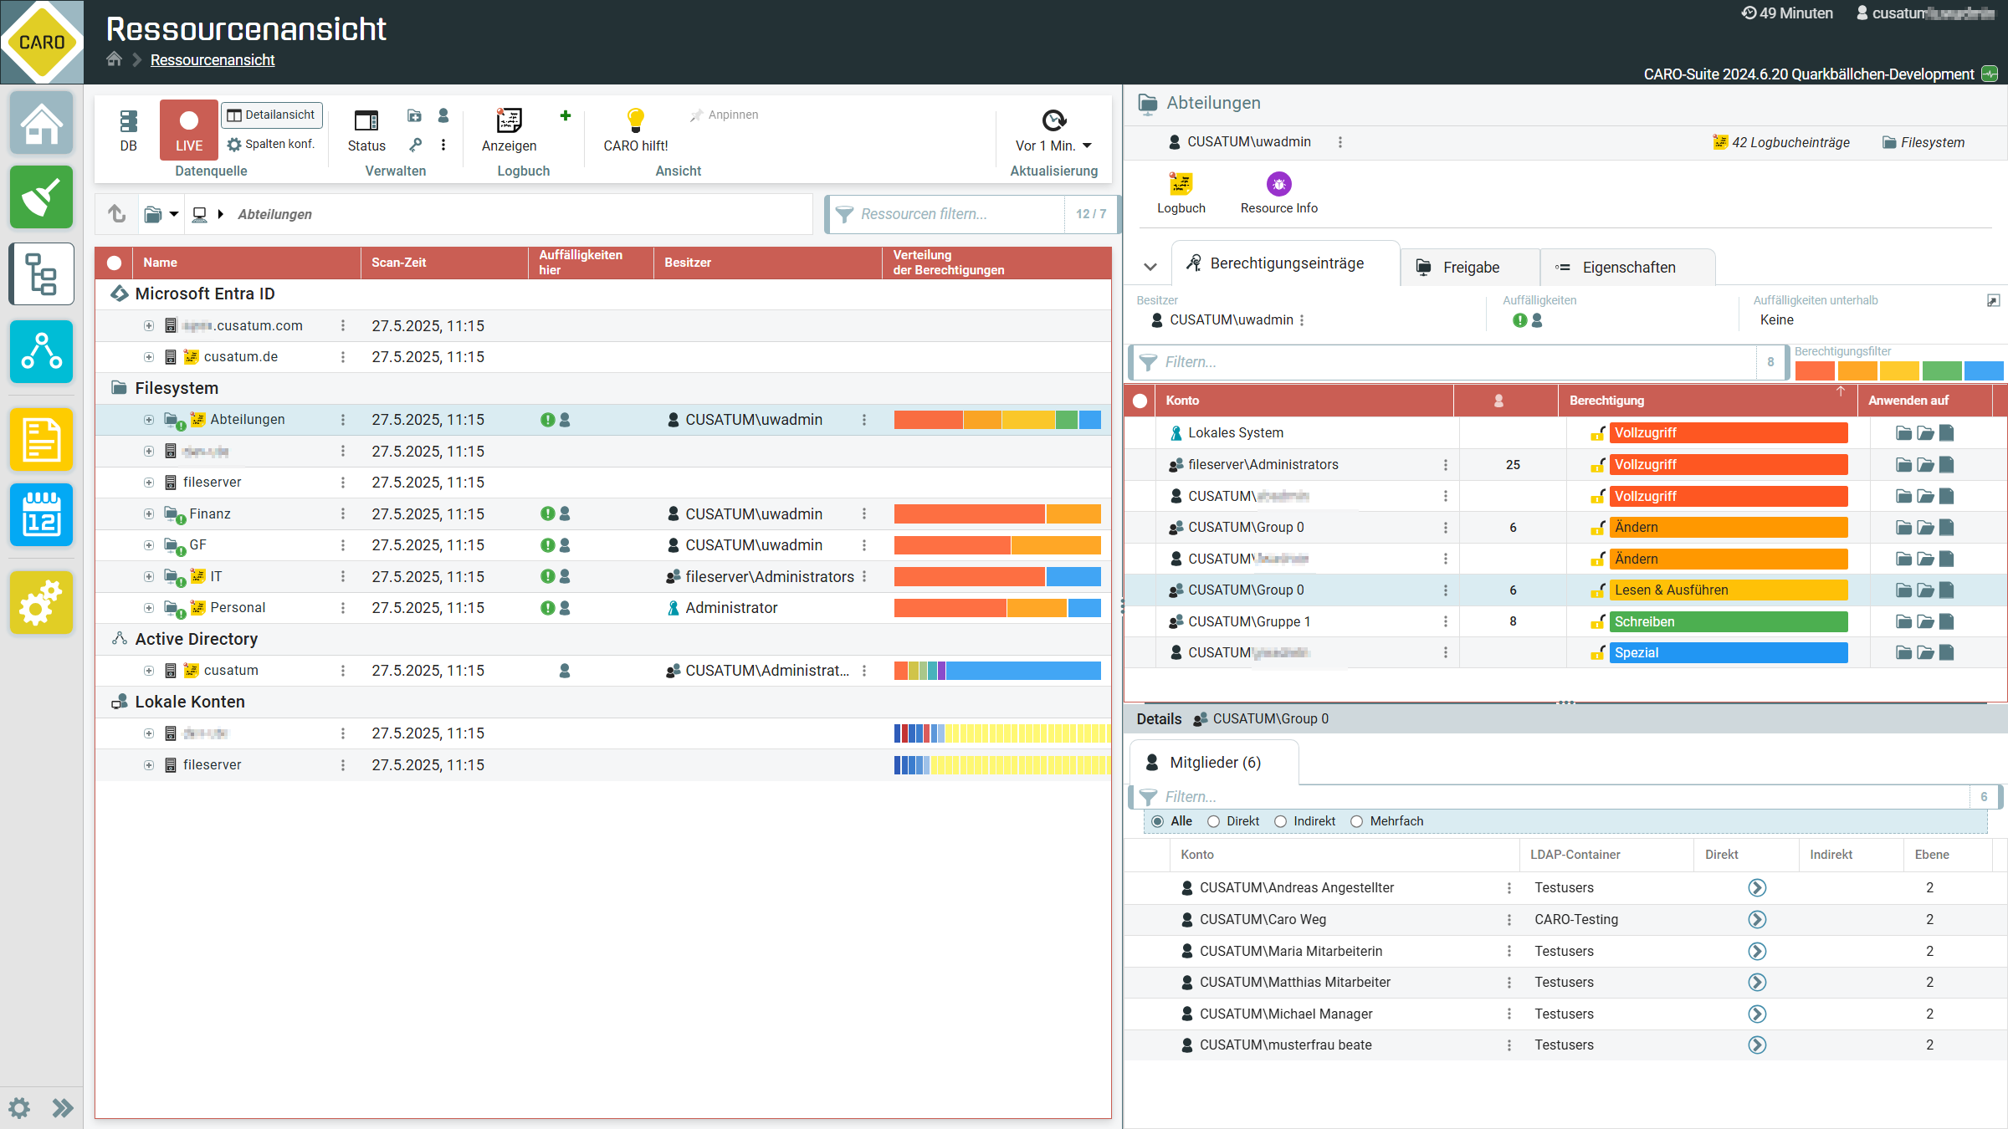The image size is (2008, 1129).
Task: Switch to the Freigabe tab
Action: [1470, 268]
